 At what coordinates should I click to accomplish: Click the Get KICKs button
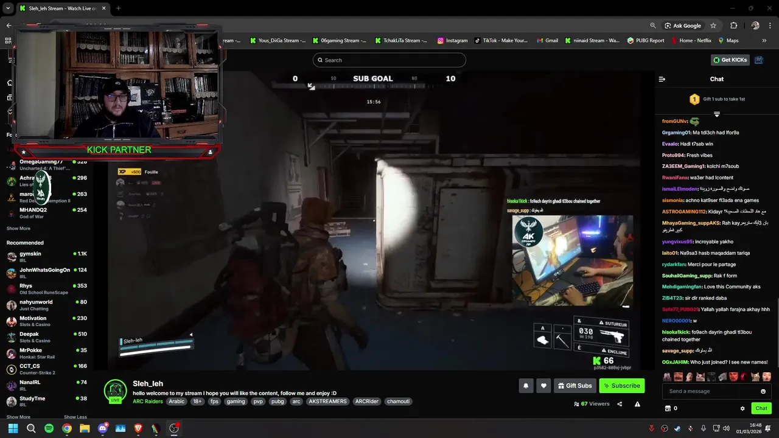[730, 60]
